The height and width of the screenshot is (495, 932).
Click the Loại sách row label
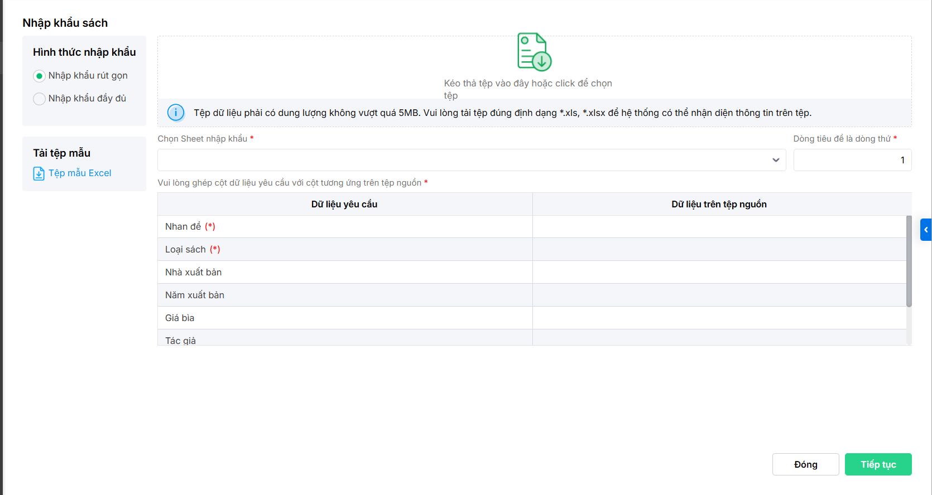[x=185, y=250]
